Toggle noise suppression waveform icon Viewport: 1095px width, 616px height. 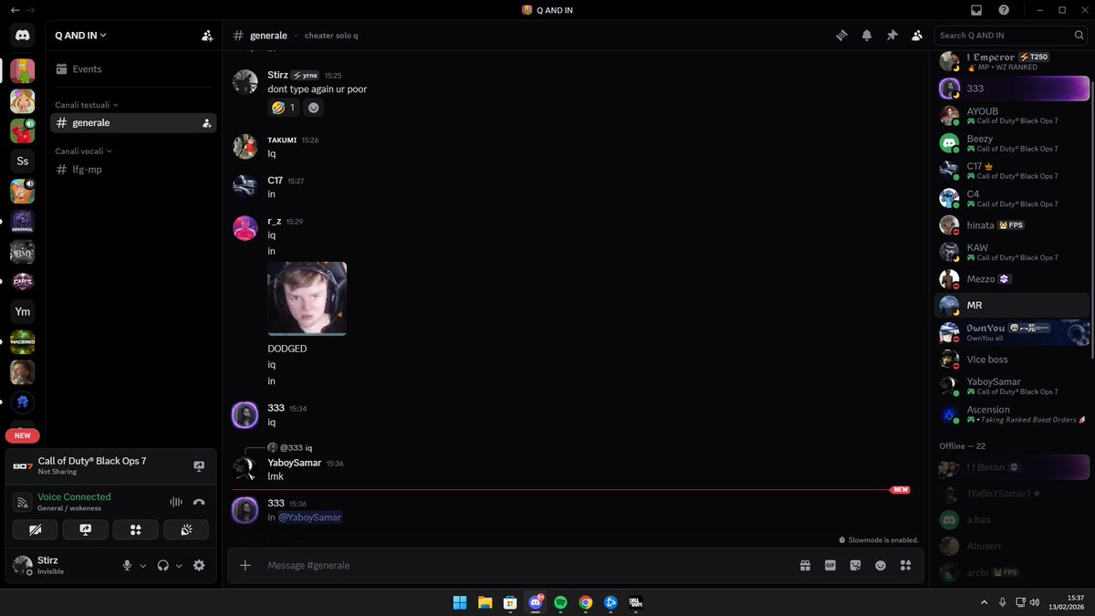[176, 502]
